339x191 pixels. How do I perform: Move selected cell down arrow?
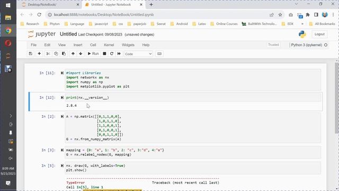81,54
